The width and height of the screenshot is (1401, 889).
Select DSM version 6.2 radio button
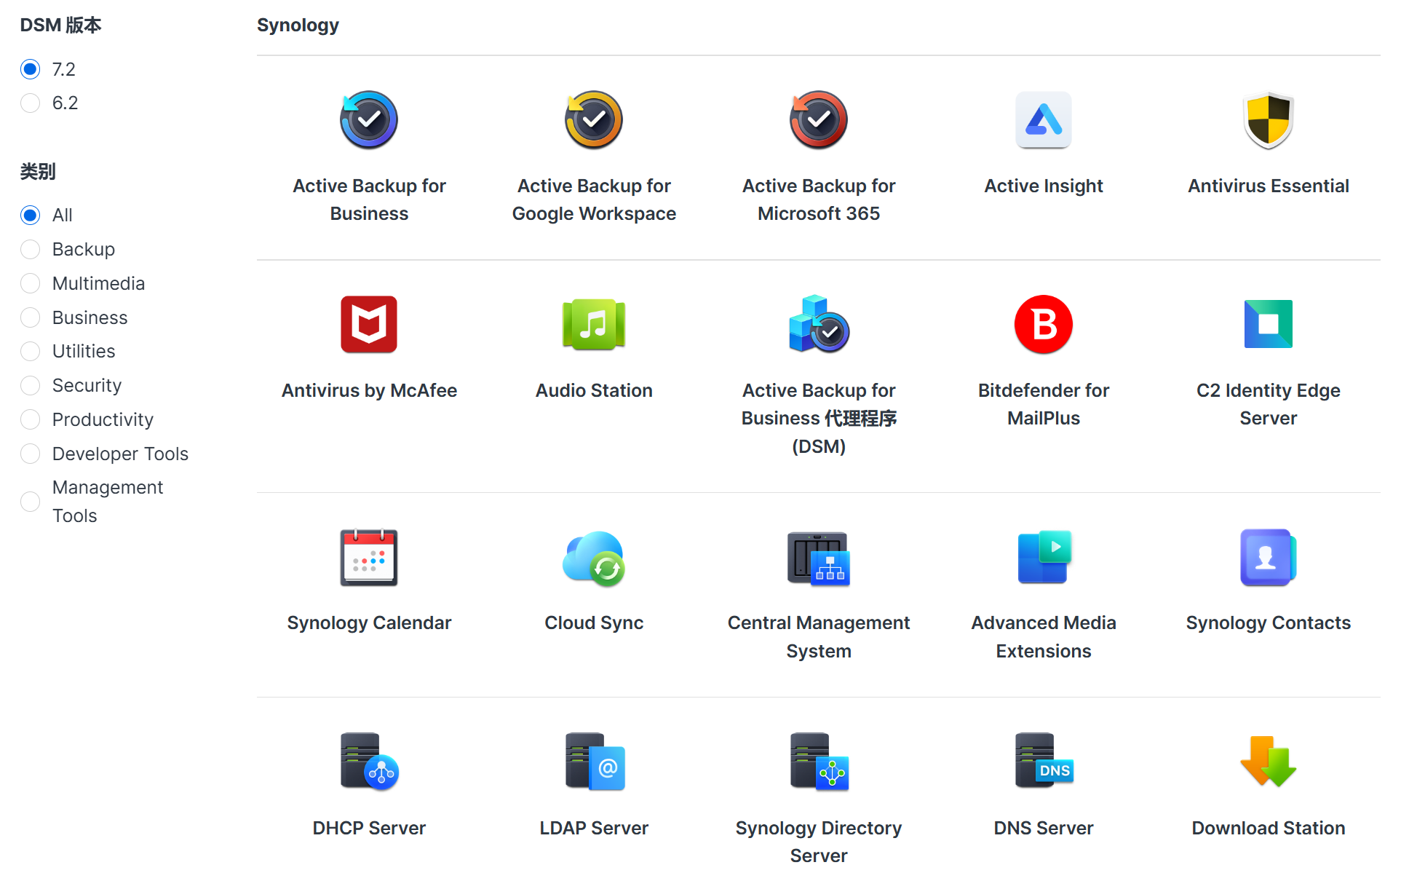coord(31,103)
